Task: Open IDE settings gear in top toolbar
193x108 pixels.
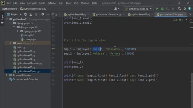Action: (x=185, y=9)
